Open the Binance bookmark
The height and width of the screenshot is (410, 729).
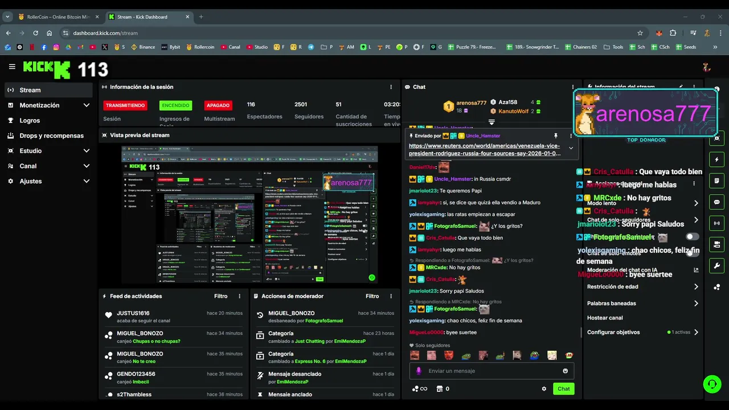[143, 47]
